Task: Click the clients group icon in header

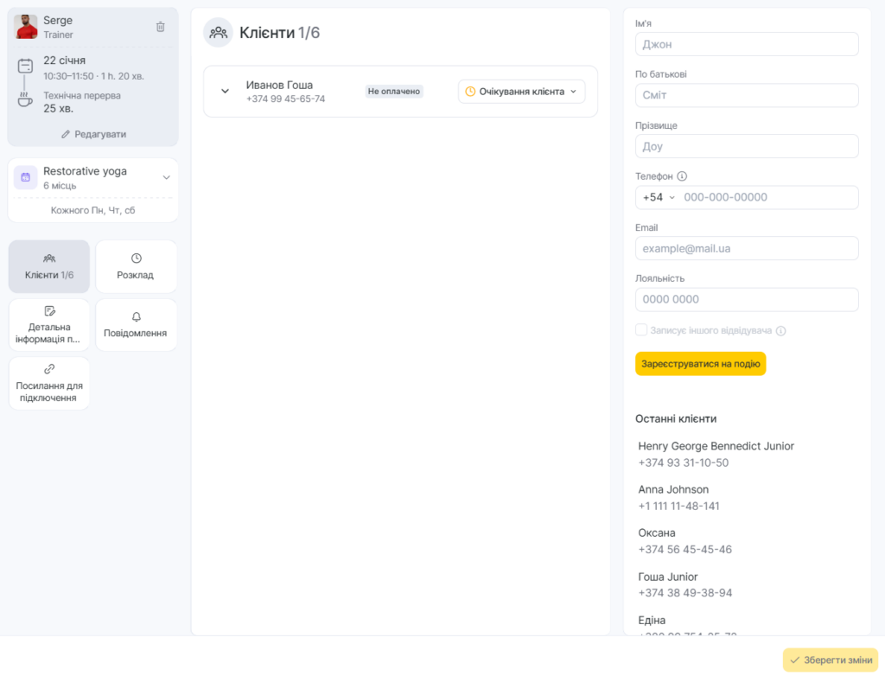Action: click(x=218, y=33)
